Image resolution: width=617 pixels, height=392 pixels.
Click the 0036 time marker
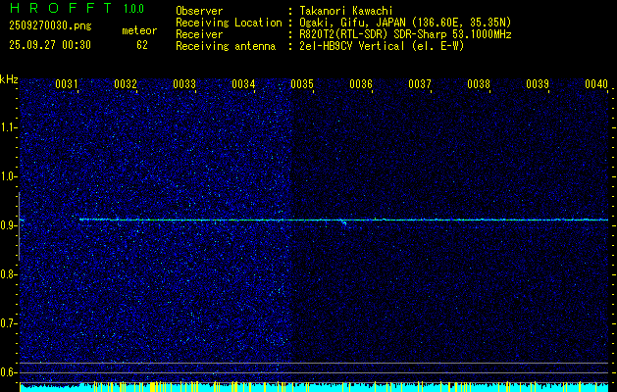coord(361,84)
